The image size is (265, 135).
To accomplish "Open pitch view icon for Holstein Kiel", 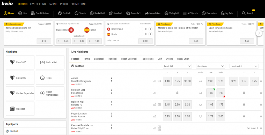I will click(x=159, y=104).
